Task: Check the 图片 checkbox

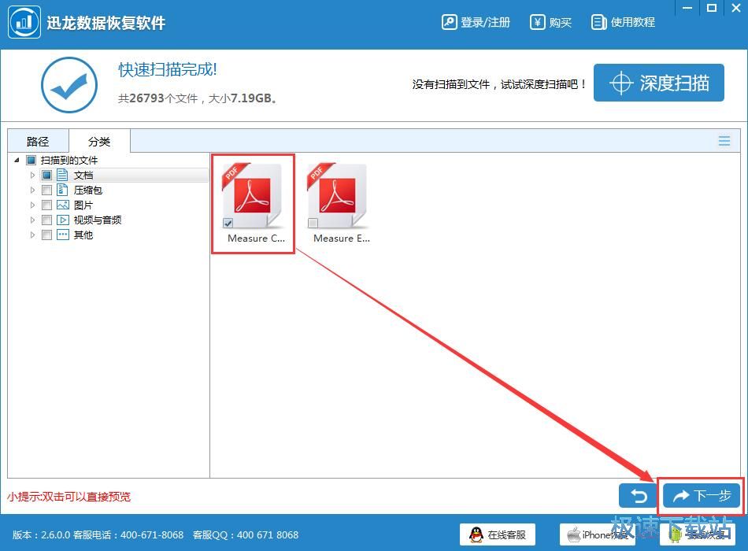Action: point(46,205)
